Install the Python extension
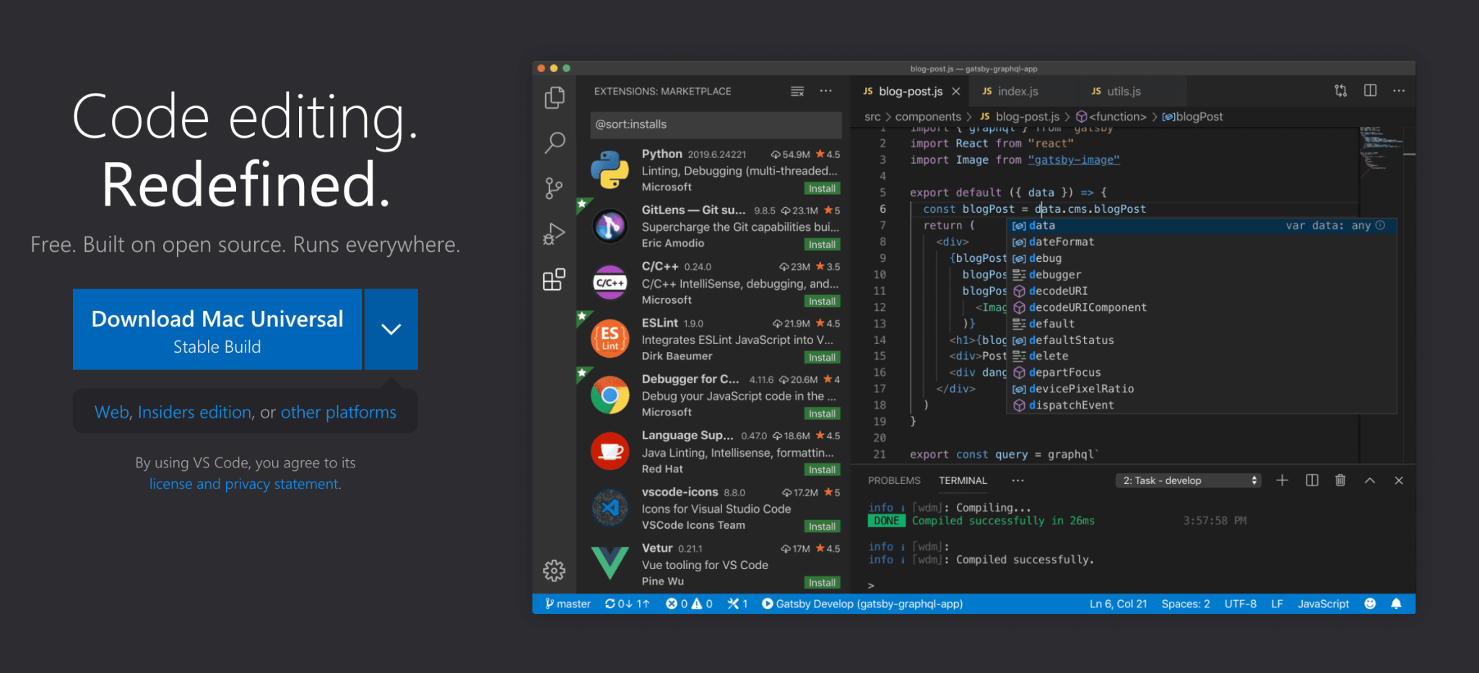This screenshot has height=673, width=1479. tap(821, 188)
